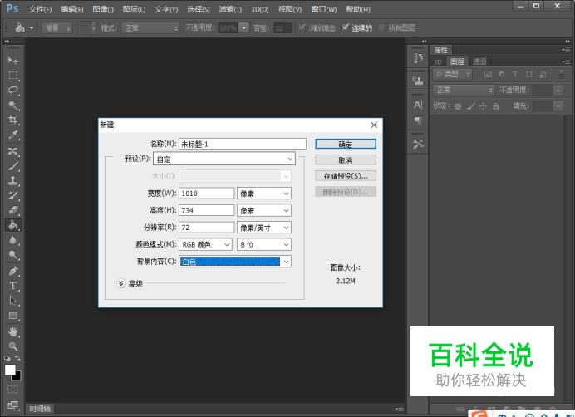The width and height of the screenshot is (575, 417).
Task: Select the Crop tool
Action: (x=13, y=120)
